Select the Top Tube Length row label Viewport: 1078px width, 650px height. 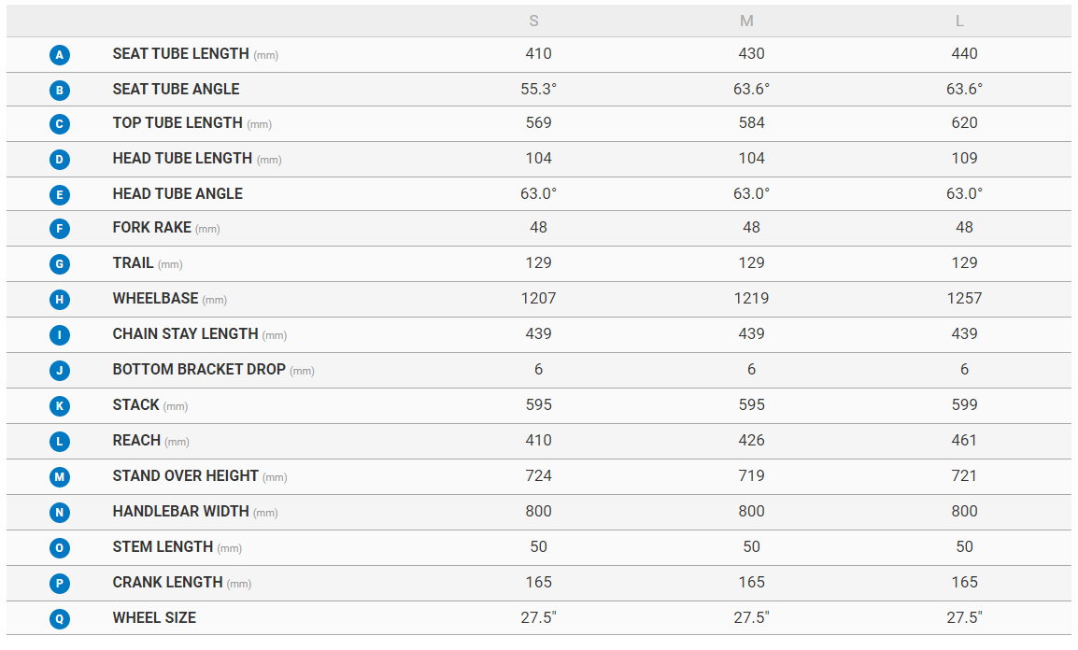click(177, 123)
